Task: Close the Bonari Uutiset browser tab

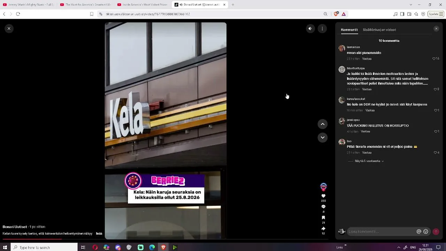Action: coord(224,5)
